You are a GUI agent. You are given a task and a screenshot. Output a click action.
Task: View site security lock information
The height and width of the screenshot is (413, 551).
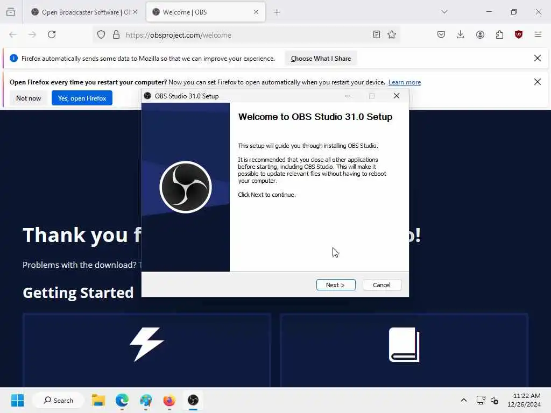coord(116,35)
